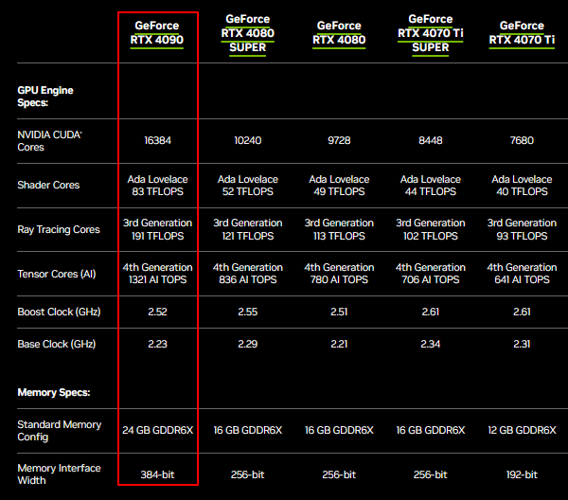Select the Shader Cores row label
This screenshot has height=500, width=568.
[x=48, y=185]
